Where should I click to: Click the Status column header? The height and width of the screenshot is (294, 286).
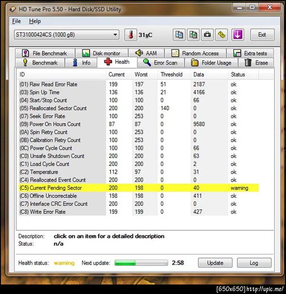(x=244, y=74)
